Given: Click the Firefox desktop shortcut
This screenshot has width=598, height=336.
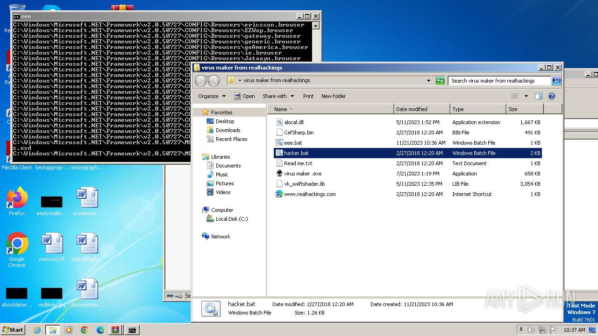Looking at the screenshot, I should point(17,202).
